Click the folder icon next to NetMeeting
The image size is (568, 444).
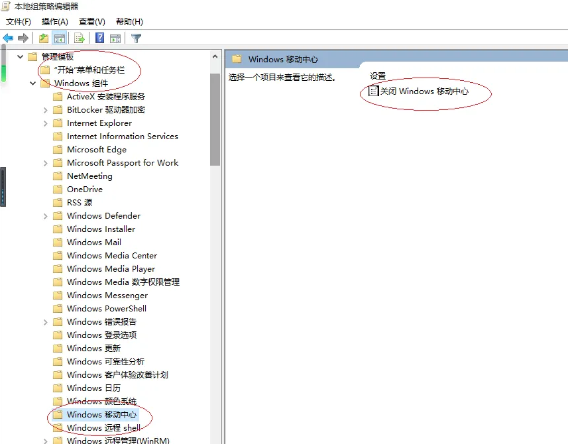[57, 176]
